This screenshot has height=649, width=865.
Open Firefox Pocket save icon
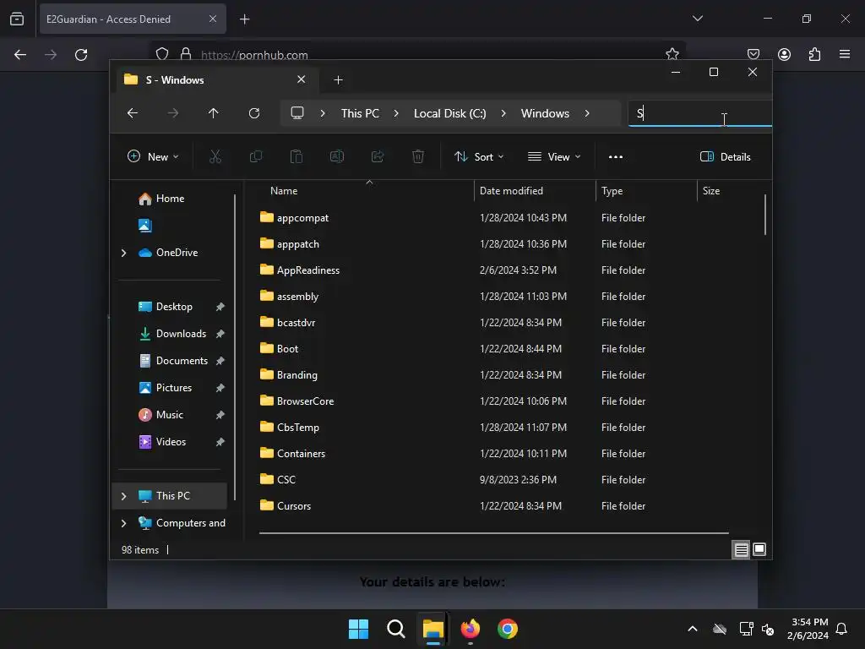[x=753, y=54]
